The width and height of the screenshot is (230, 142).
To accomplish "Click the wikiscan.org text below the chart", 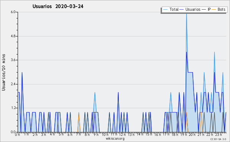I will 115,139.
